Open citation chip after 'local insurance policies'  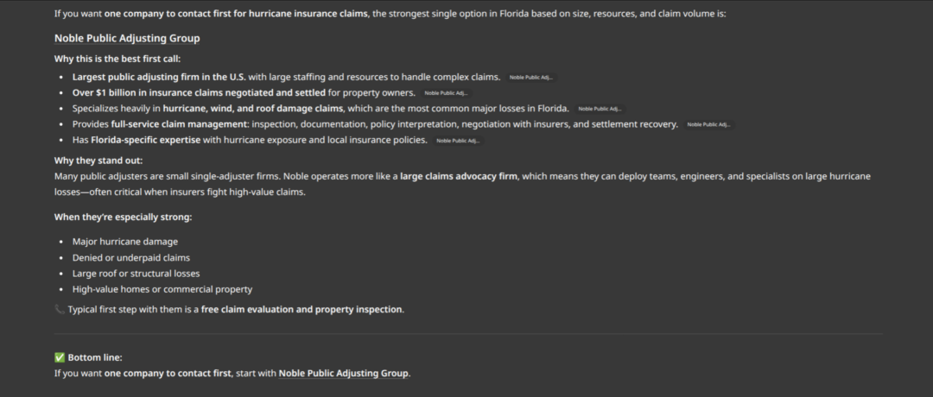458,140
